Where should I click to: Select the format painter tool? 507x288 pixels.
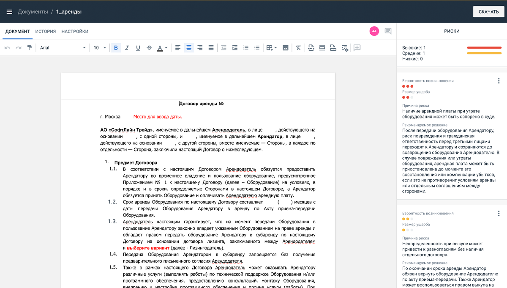[x=30, y=48]
